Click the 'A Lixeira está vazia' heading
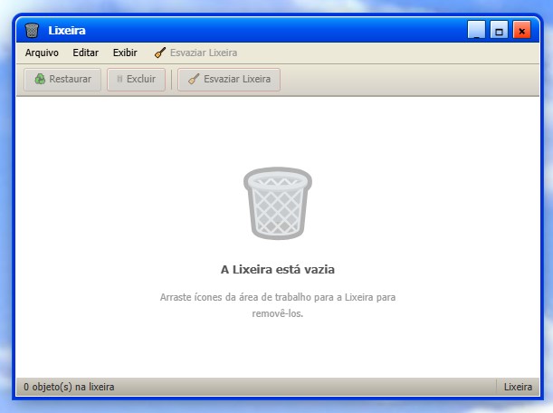The width and height of the screenshot is (553, 413). point(277,269)
